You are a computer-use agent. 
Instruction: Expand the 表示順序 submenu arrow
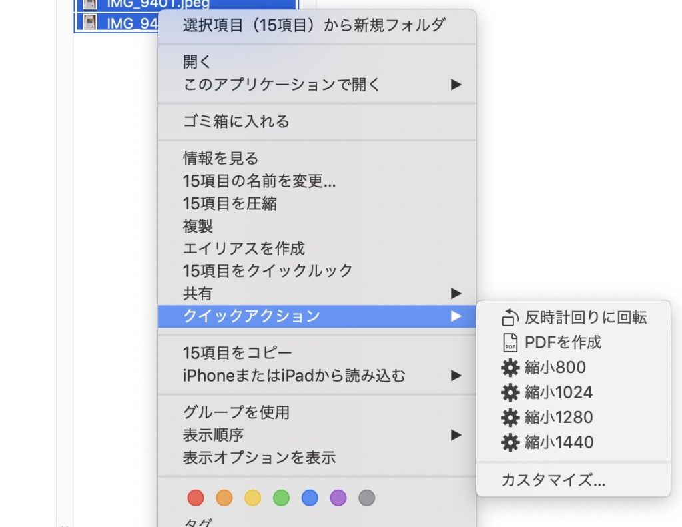(x=456, y=435)
